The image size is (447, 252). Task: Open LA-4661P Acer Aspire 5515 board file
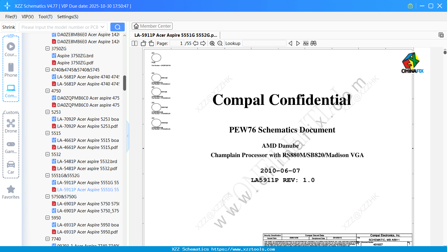point(85,140)
